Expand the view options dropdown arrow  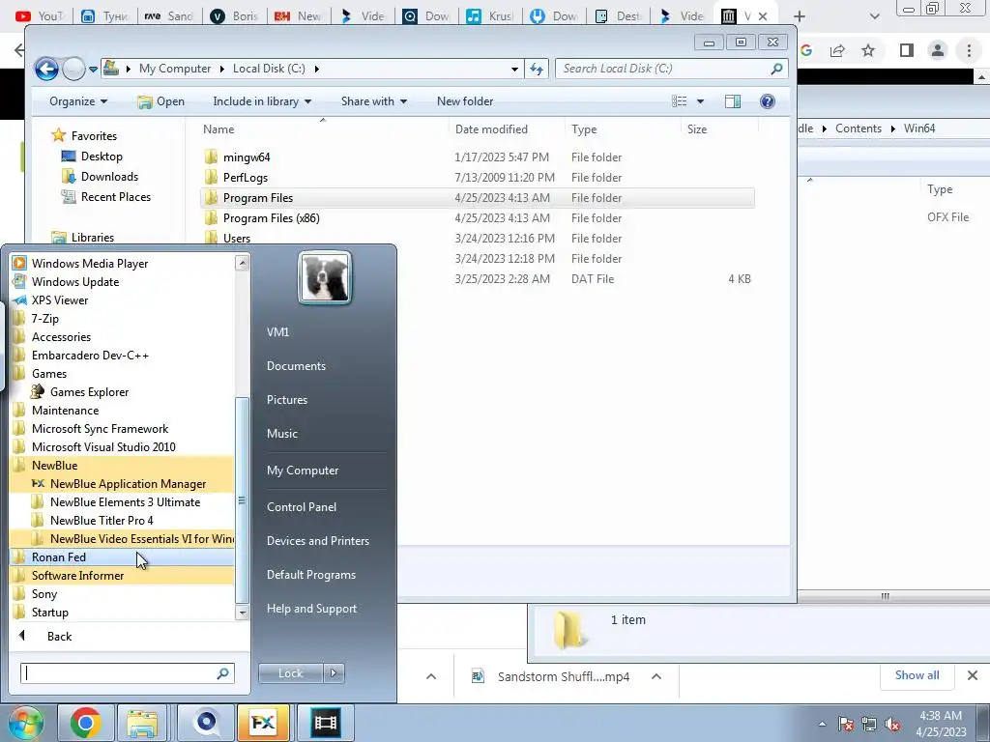coord(700,101)
